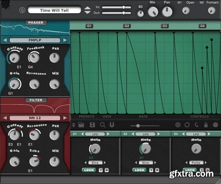Open the NN 12 filter type selector
Viewport: 221px width, 184px height.
tap(35, 118)
